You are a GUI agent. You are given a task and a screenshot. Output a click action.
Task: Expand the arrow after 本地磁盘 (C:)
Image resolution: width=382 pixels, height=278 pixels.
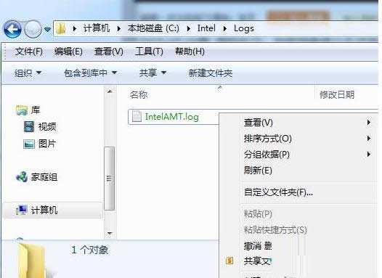coord(189,29)
